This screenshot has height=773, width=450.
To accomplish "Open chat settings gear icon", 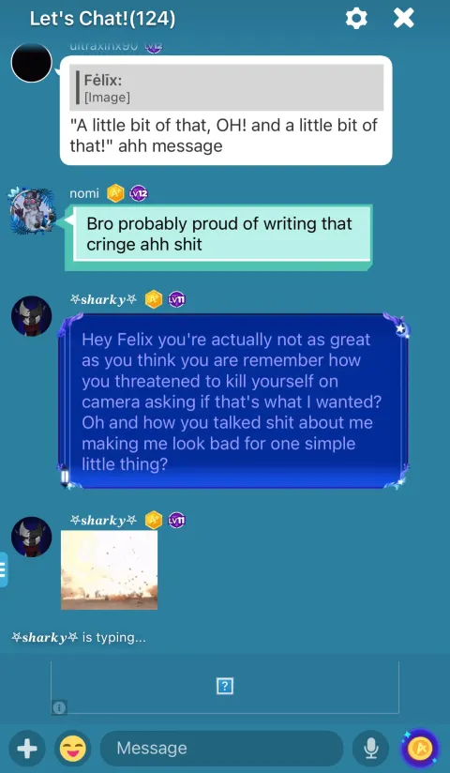I will pyautogui.click(x=356, y=18).
